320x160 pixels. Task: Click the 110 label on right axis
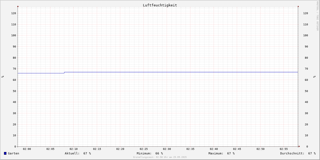(306, 24)
